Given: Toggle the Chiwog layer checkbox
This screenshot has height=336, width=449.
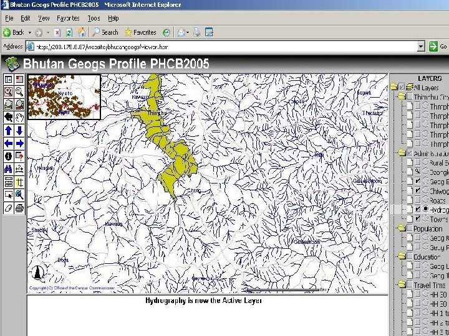Looking at the screenshot, I should (x=418, y=190).
